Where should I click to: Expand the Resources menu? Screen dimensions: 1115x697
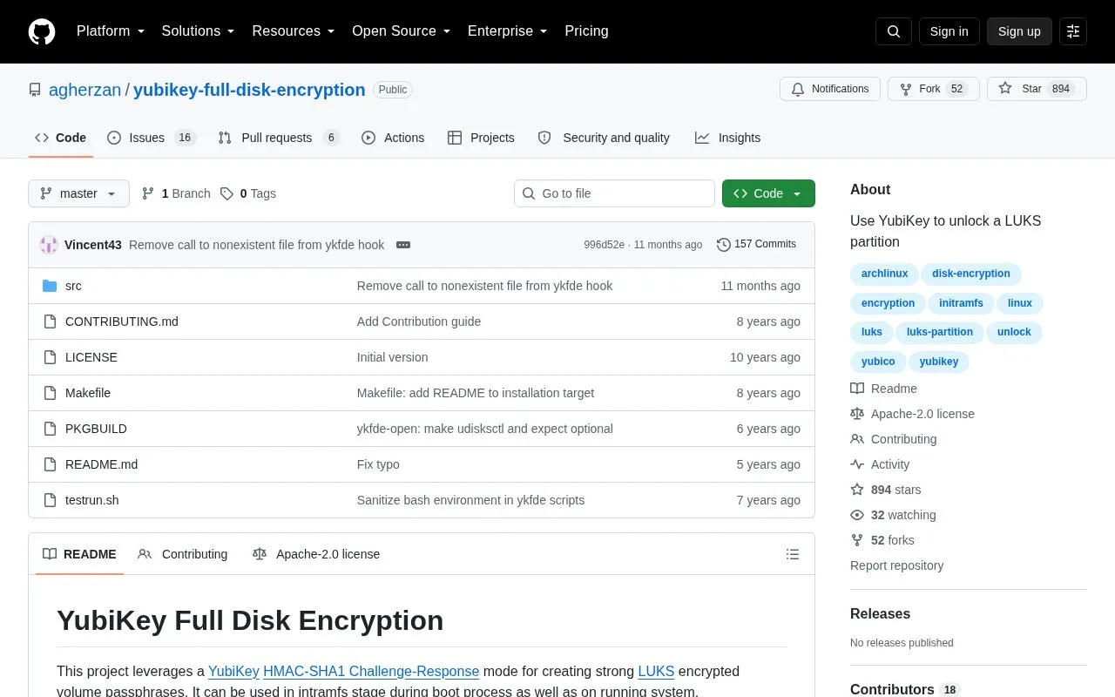click(294, 31)
